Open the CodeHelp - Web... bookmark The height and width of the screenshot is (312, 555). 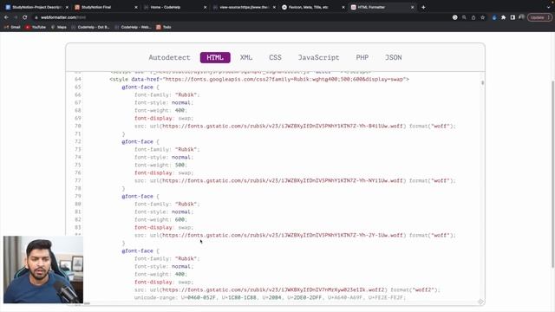134,27
